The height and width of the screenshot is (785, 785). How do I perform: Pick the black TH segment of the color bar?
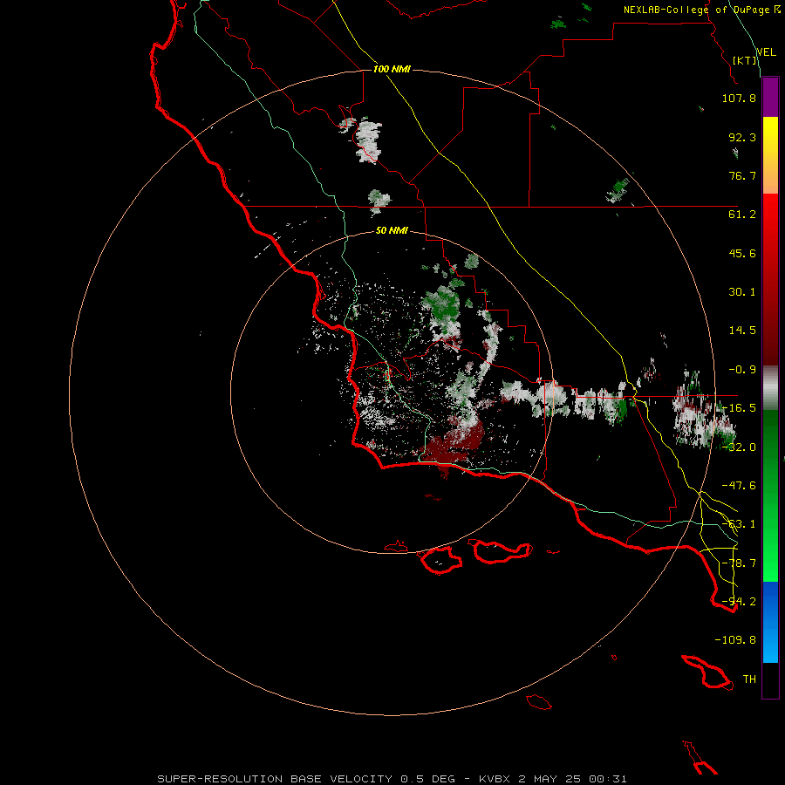click(770, 680)
